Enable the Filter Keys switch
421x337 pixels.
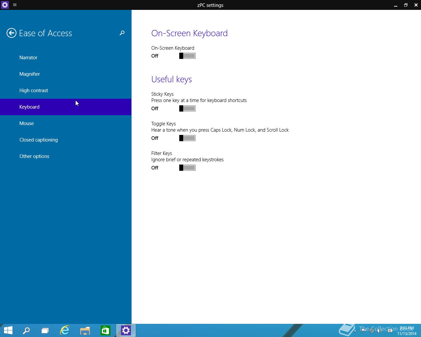click(x=187, y=168)
